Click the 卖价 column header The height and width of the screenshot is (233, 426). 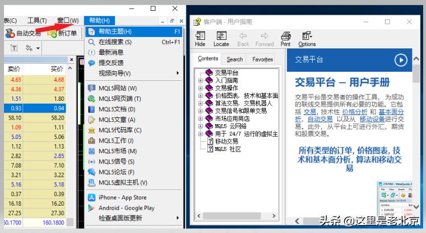pyautogui.click(x=14, y=69)
